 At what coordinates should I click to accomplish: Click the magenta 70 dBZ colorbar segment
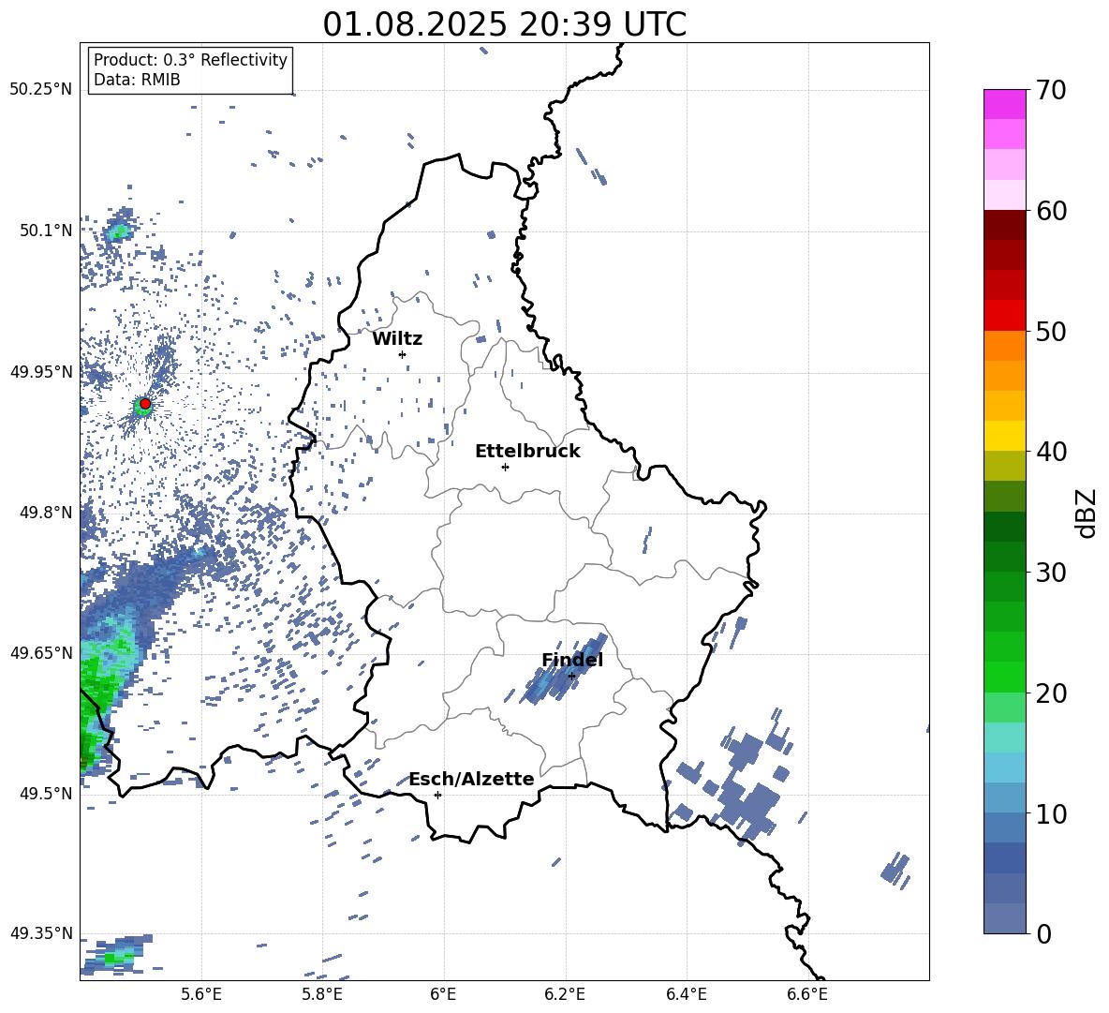[x=1004, y=104]
